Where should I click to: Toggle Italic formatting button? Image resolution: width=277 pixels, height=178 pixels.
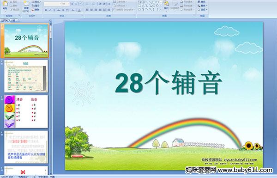coord(50,10)
